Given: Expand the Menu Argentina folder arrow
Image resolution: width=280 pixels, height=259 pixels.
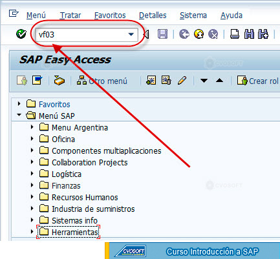Looking at the screenshot, I should (32, 127).
